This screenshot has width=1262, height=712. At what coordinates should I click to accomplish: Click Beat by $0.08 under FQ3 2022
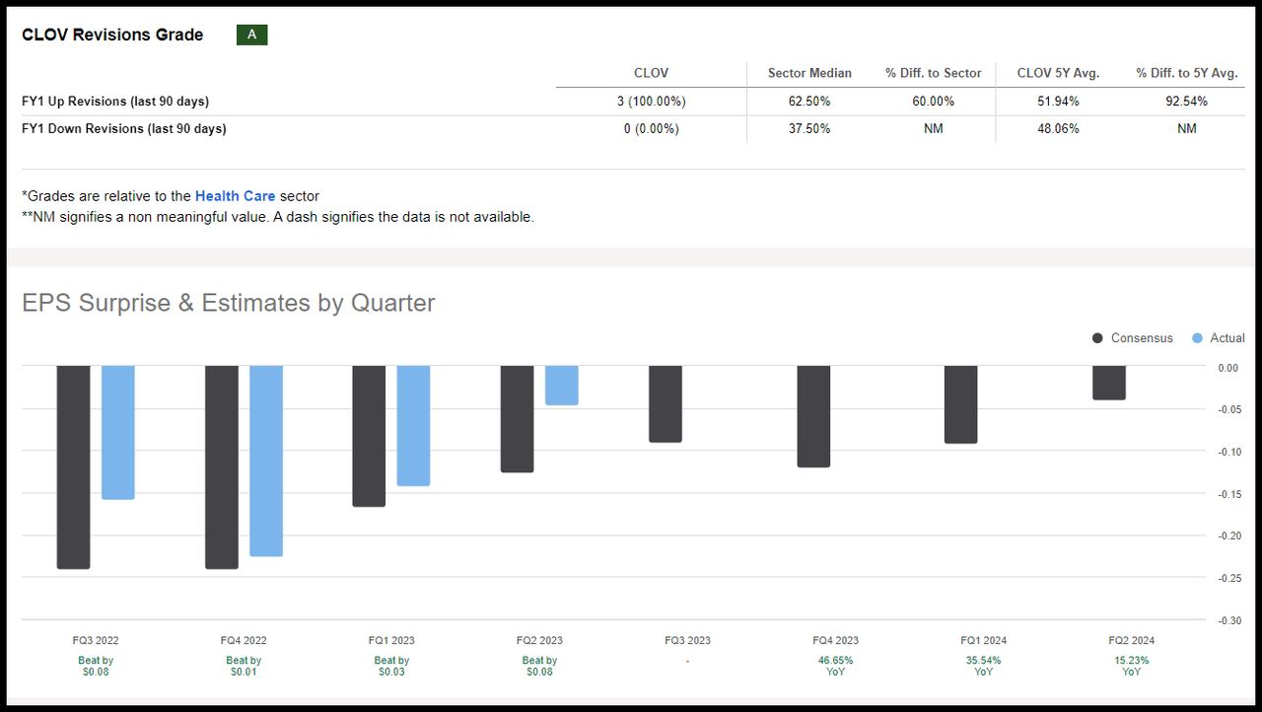[x=96, y=666]
